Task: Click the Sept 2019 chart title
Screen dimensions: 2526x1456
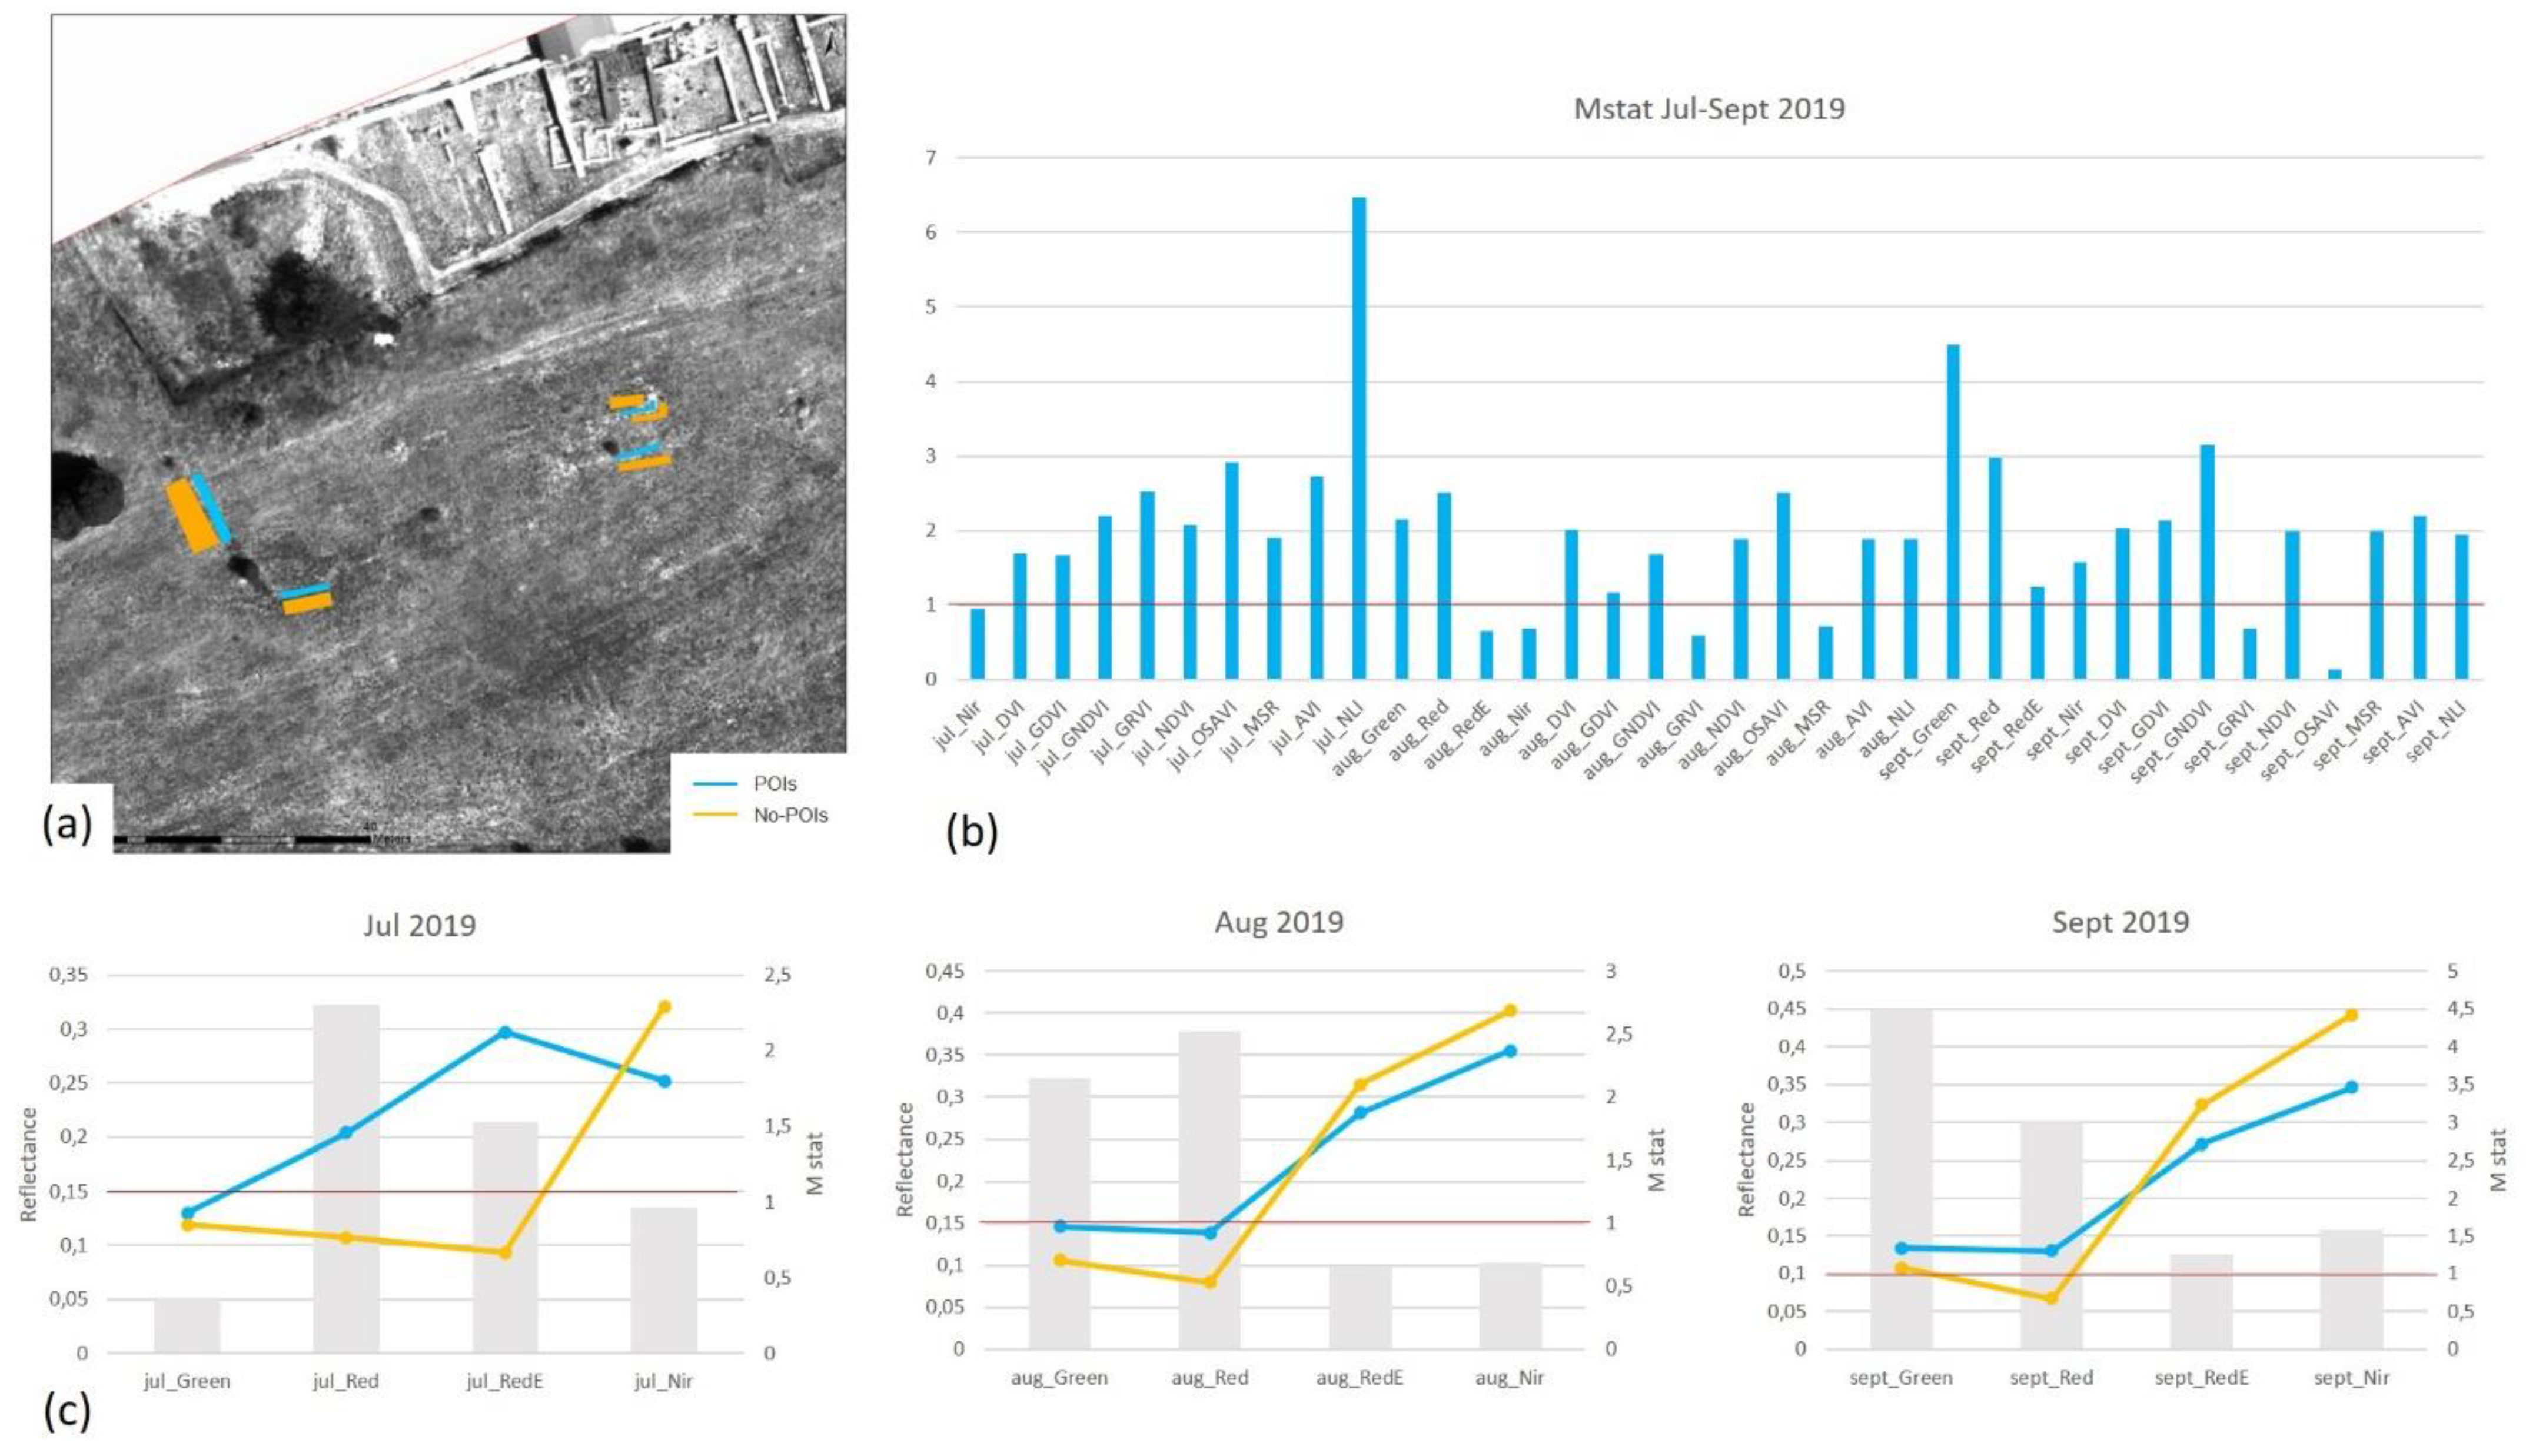Action: 2120,921
